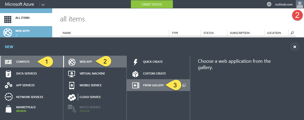Image resolution: width=304 pixels, height=120 pixels.
Task: Click the Compute barcode icon
Action: click(x=8, y=62)
